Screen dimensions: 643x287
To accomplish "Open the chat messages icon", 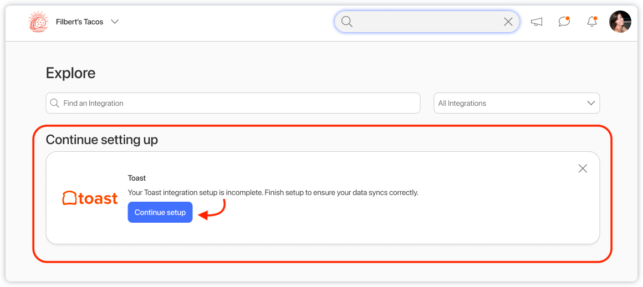I will tap(564, 22).
